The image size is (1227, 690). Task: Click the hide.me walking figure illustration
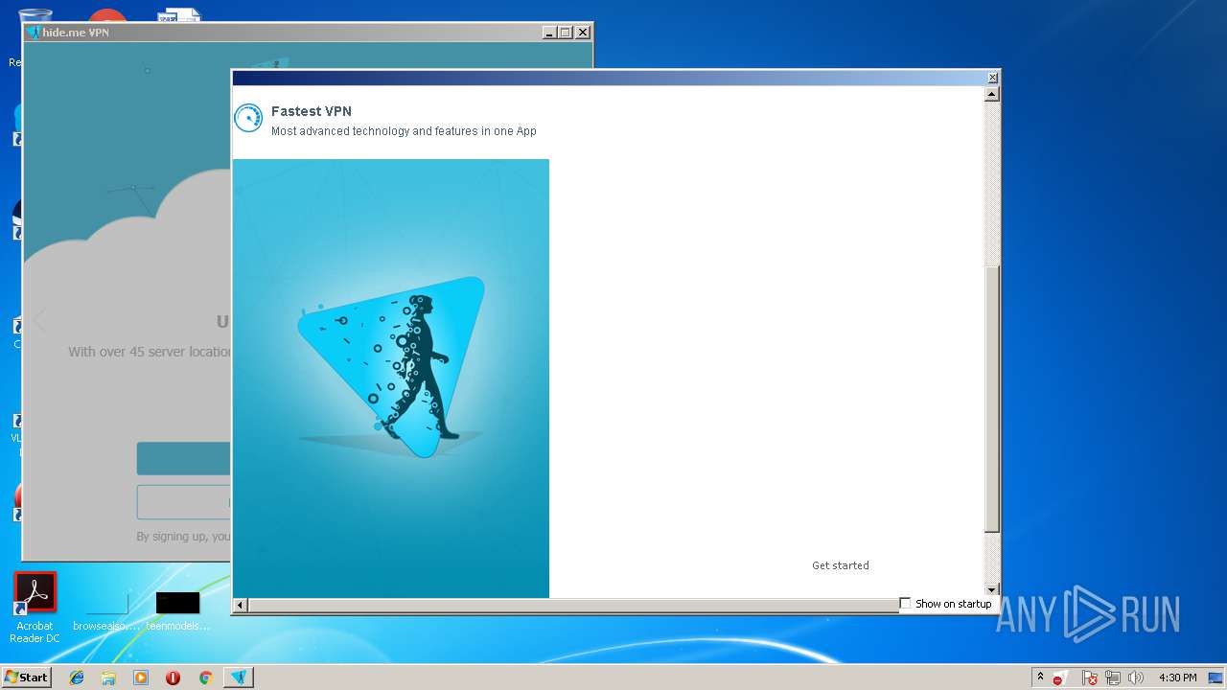391,379
